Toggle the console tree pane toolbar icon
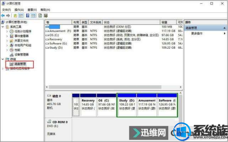Image resolution: width=228 pixels, height=142 pixels. click(21, 15)
